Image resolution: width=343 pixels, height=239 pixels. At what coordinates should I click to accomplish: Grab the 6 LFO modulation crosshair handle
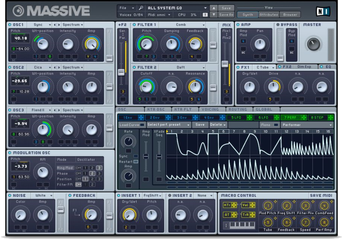tap(277, 117)
